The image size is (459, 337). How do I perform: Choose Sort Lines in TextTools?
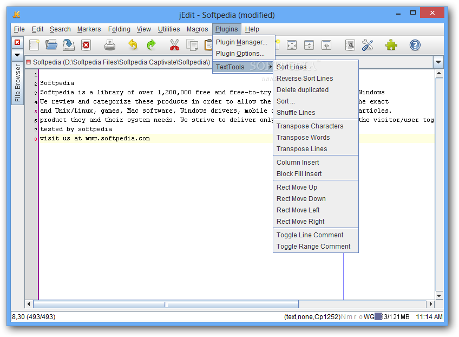(316, 67)
